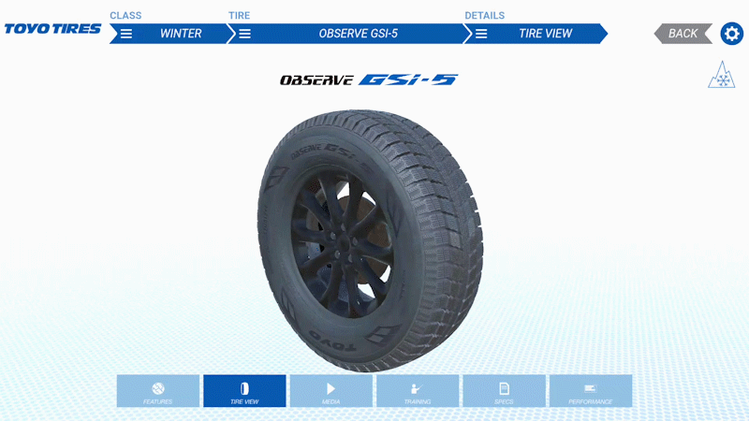
Task: Open the Performance tab
Action: [x=591, y=391]
